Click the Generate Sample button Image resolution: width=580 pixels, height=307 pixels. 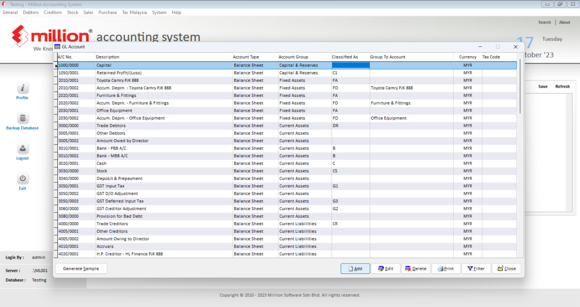[81, 269]
